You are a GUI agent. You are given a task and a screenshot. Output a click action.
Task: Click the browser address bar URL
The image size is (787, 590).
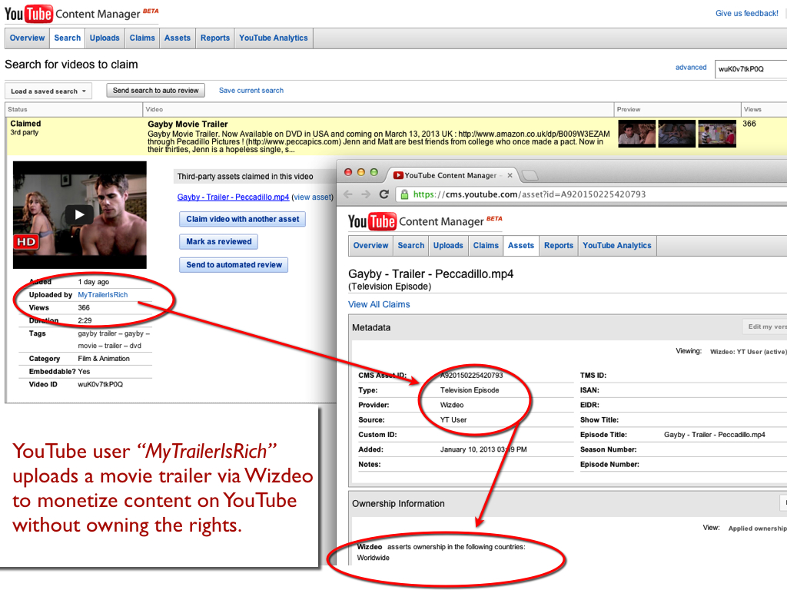pyautogui.click(x=530, y=194)
